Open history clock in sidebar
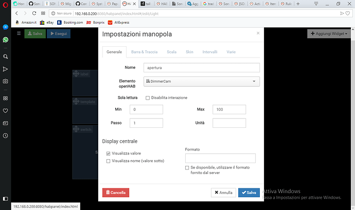 (6, 136)
